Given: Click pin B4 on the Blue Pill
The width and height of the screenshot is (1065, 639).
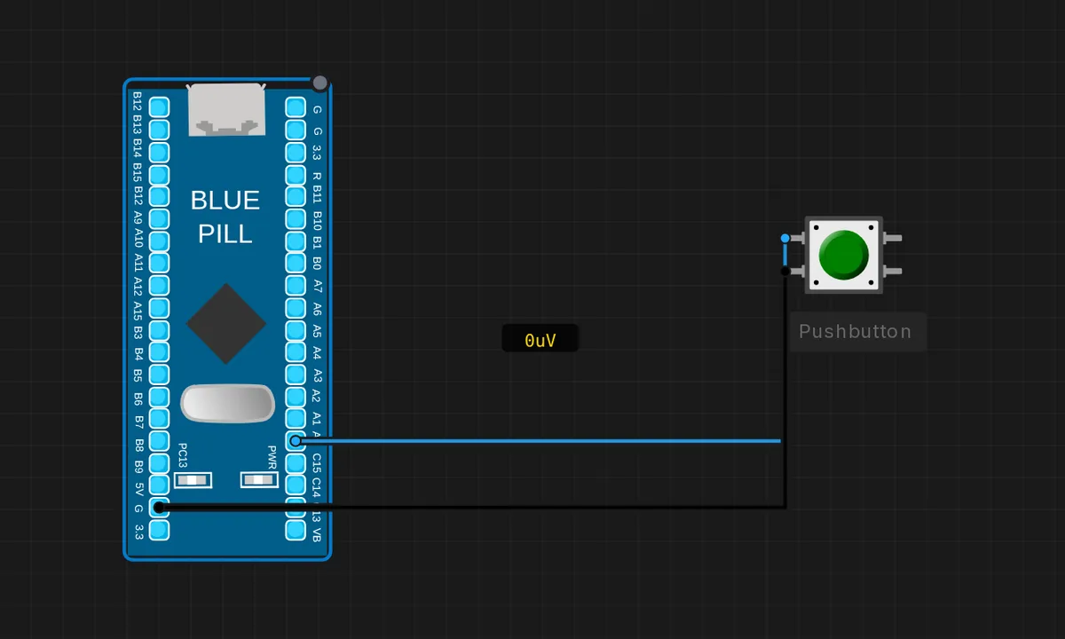Looking at the screenshot, I should (159, 352).
